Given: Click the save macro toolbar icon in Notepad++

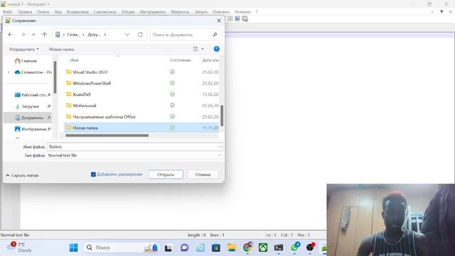Looking at the screenshot, I should [x=245, y=19].
